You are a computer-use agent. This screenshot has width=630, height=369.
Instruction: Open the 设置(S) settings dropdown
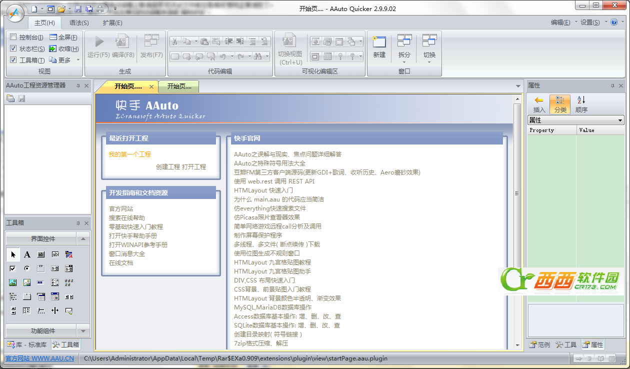pyautogui.click(x=592, y=22)
